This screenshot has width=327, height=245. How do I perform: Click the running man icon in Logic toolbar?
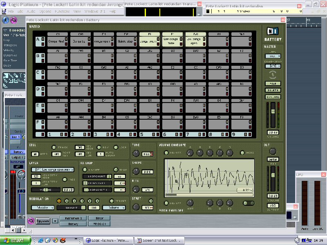[7, 20]
